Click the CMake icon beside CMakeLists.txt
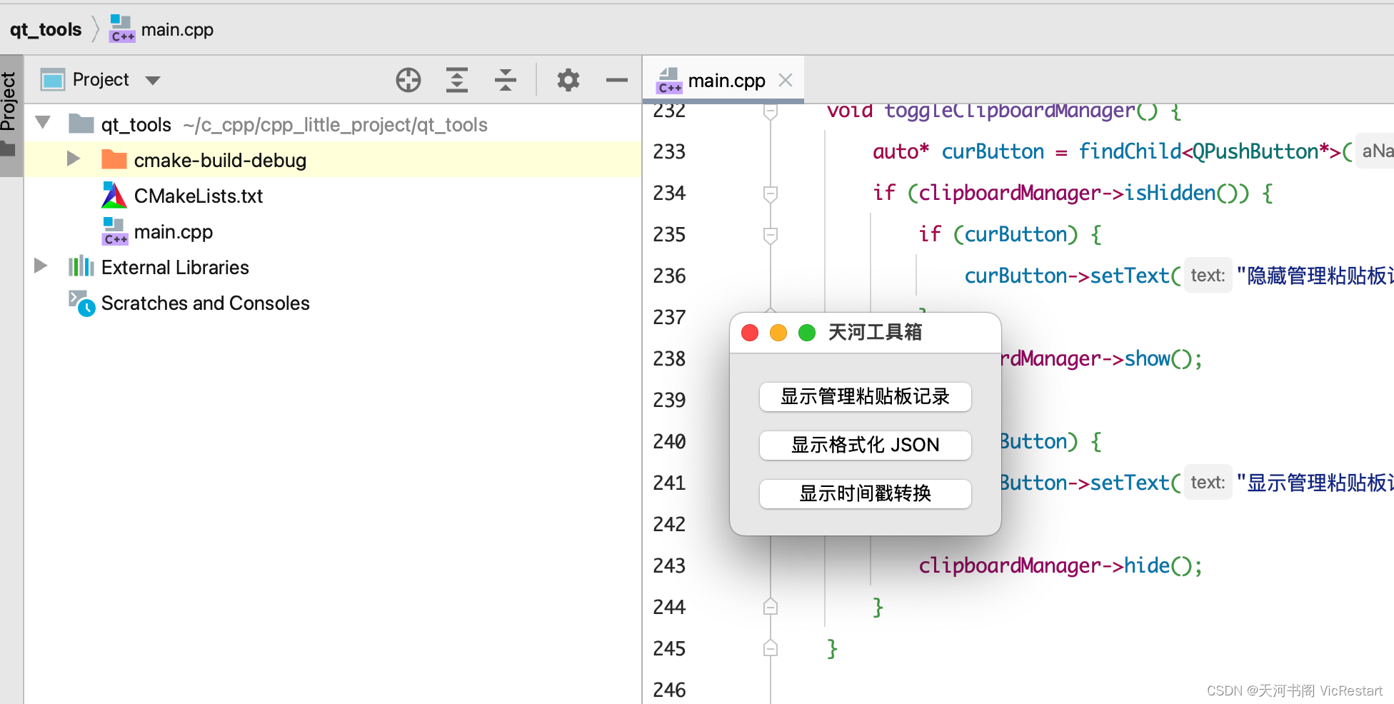This screenshot has width=1394, height=704. pyautogui.click(x=114, y=196)
